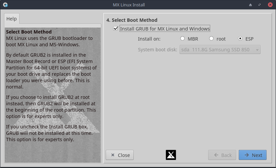Click the Back button

coord(222,155)
